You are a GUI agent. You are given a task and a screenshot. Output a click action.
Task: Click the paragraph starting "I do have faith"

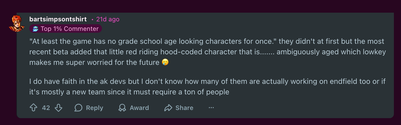[x=207, y=81]
